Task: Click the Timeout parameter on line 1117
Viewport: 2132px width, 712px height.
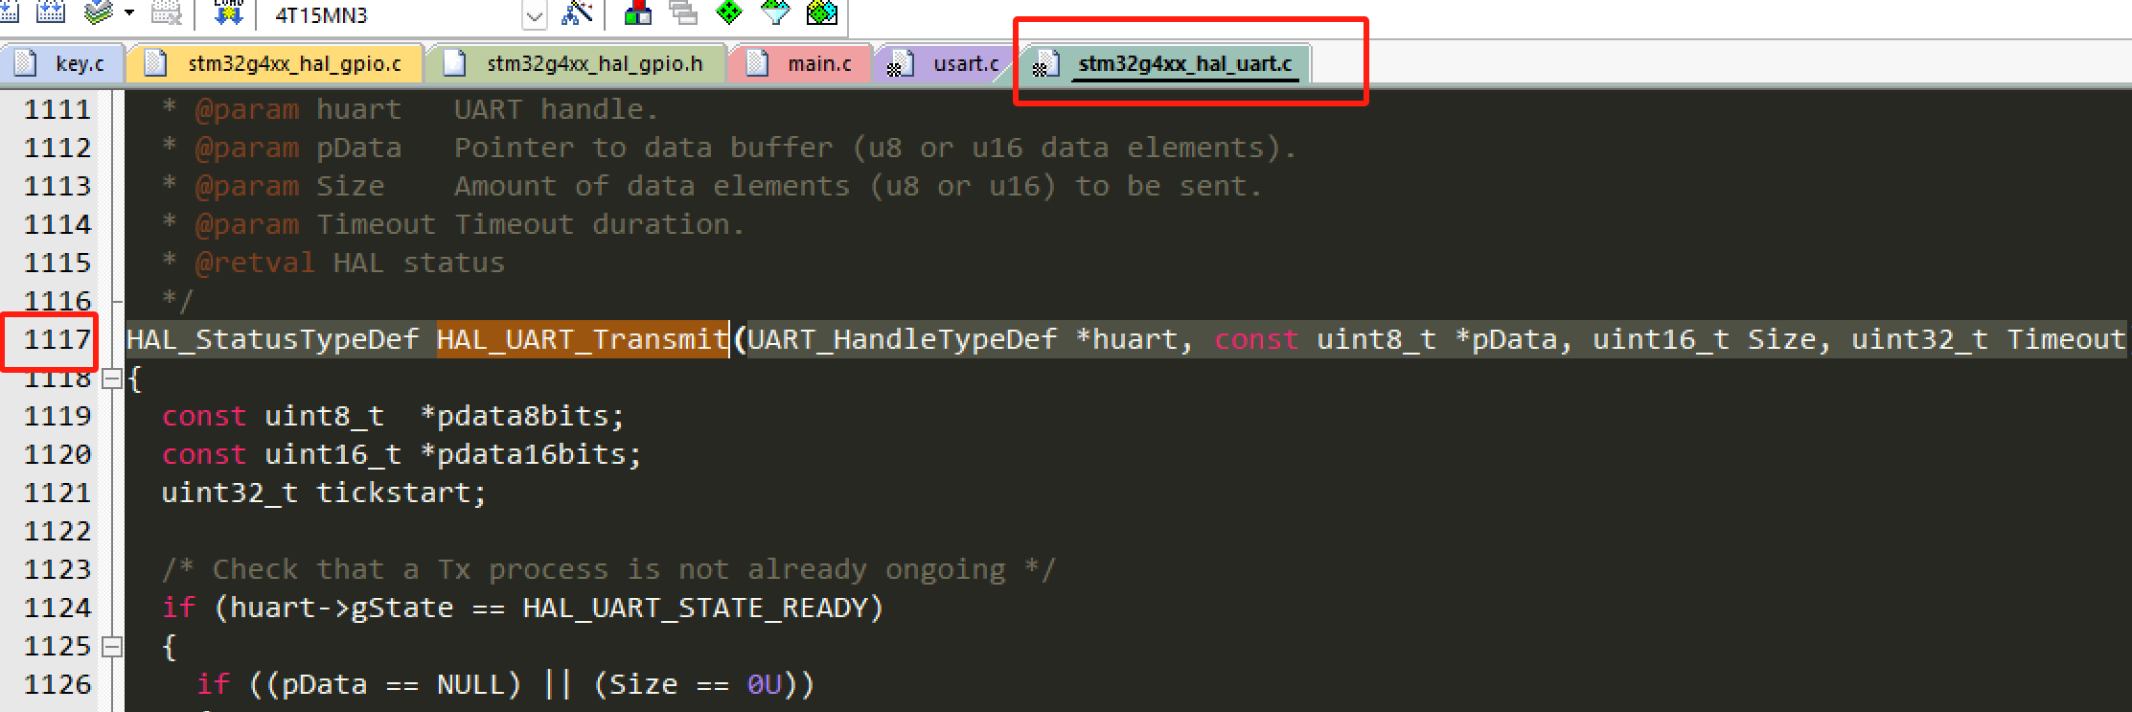Action: coord(2066,339)
